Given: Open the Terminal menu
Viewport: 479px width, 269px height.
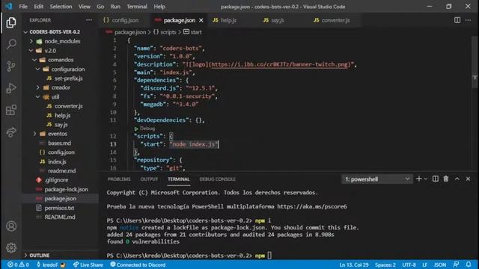Looking at the screenshot, I should coord(137,7).
